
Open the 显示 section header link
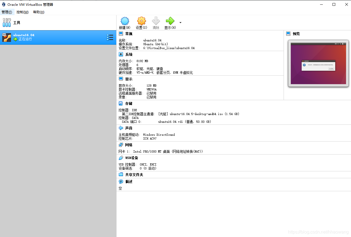click(x=129, y=79)
